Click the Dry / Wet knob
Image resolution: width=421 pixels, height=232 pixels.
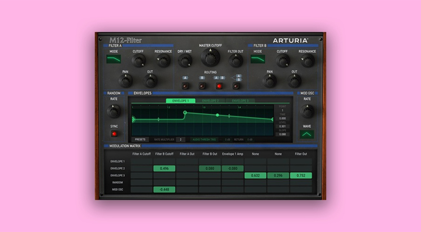[x=185, y=61]
